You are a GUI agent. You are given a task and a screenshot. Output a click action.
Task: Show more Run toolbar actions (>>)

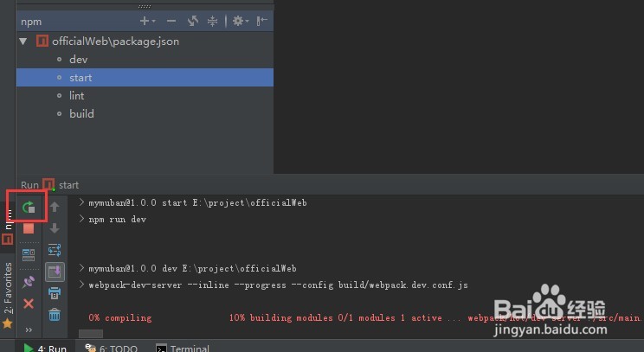[29, 330]
